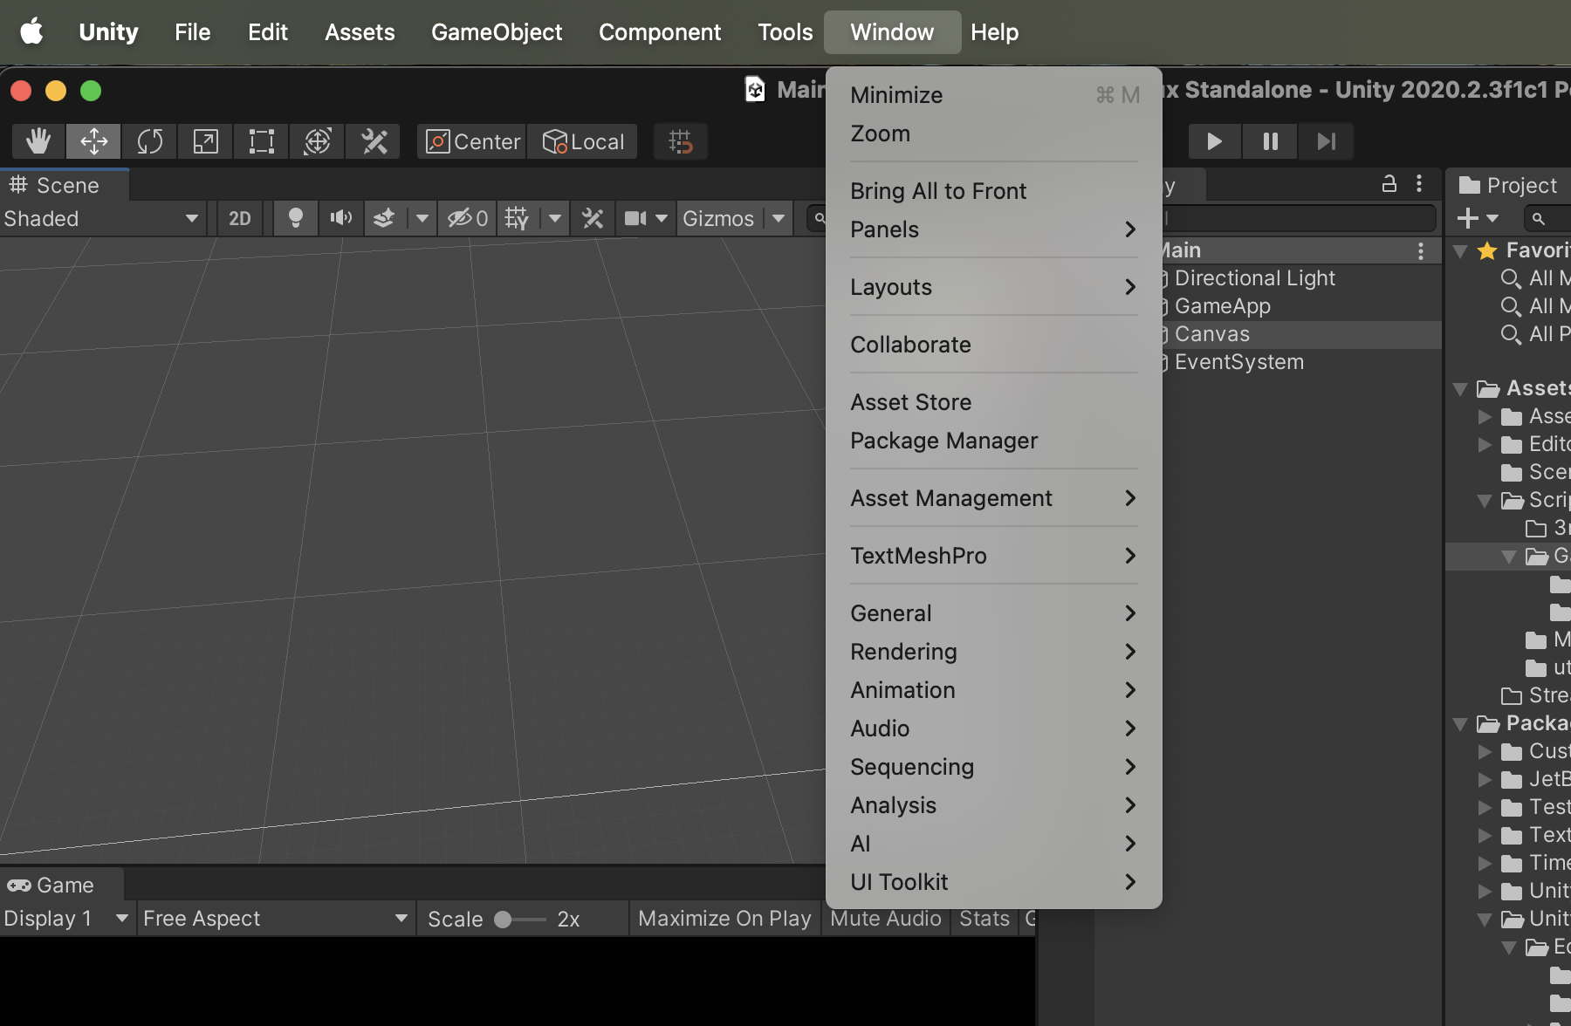The height and width of the screenshot is (1026, 1571).
Task: Toggle scene audio speaker icon
Action: pyautogui.click(x=341, y=218)
